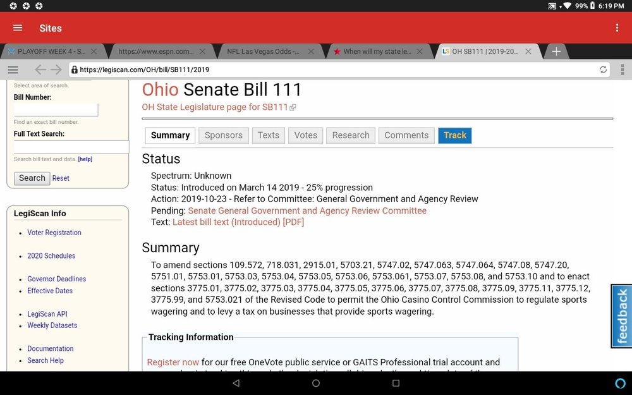Image resolution: width=632 pixels, height=395 pixels.
Task: Click the Bill Number input field
Action: coord(56,109)
